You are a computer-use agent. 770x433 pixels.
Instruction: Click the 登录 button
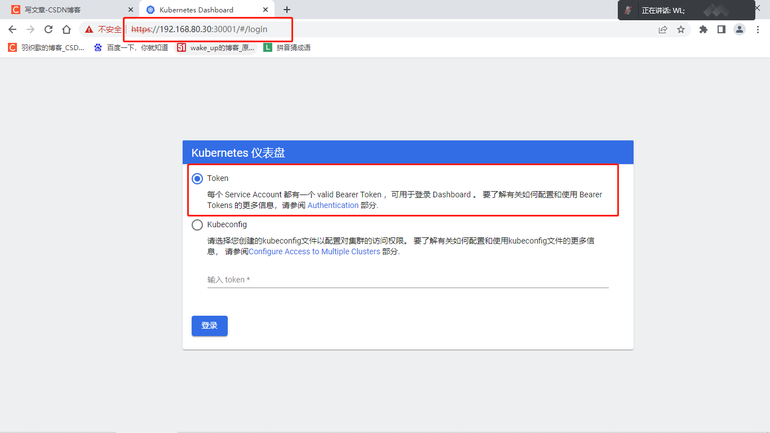tap(210, 326)
